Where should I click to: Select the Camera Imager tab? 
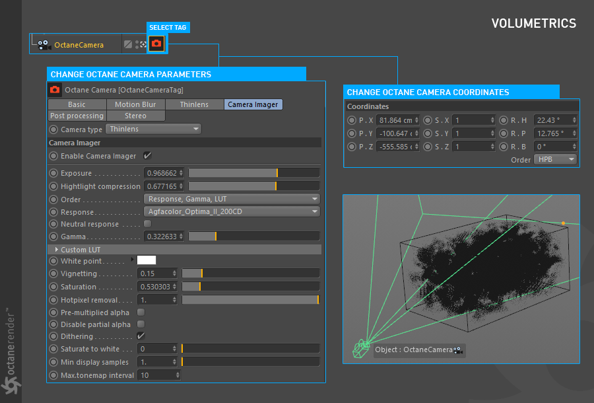[x=253, y=104]
